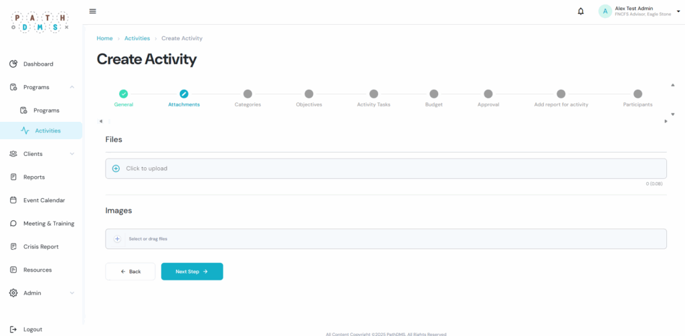This screenshot has width=685, height=336.
Task: Open Reports from the sidebar
Action: point(34,177)
